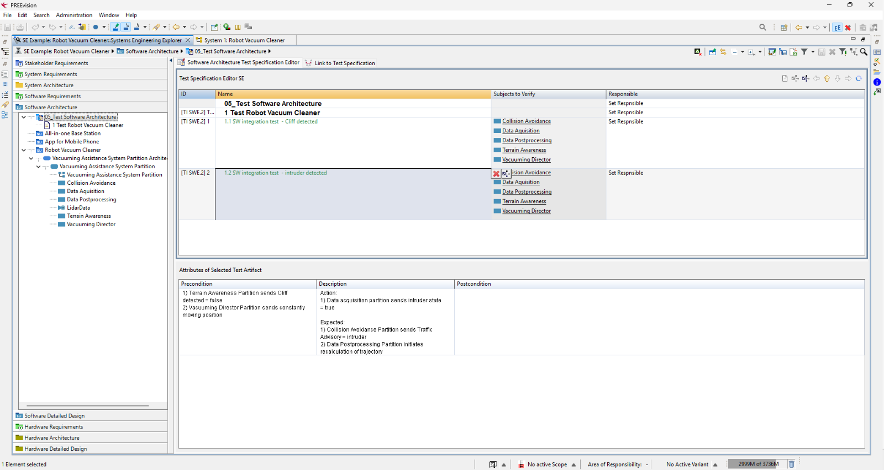Open the undo history dropdown arrow
Image resolution: width=884 pixels, height=470 pixels.
coord(44,27)
